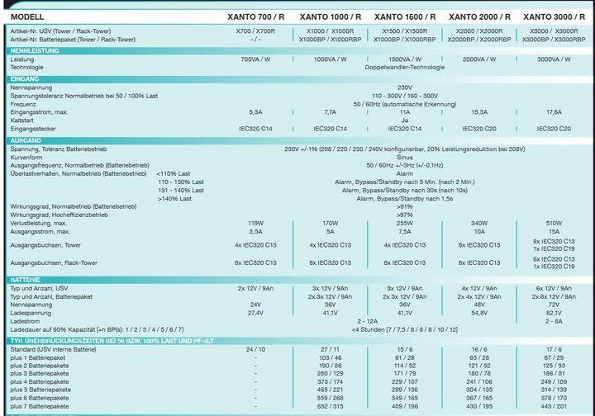Click the "Sinus" waveform value
595x416 pixels.
click(x=404, y=157)
